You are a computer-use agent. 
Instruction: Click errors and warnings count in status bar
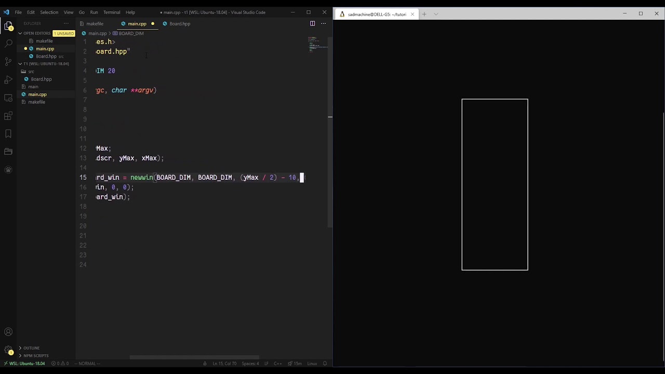60,364
